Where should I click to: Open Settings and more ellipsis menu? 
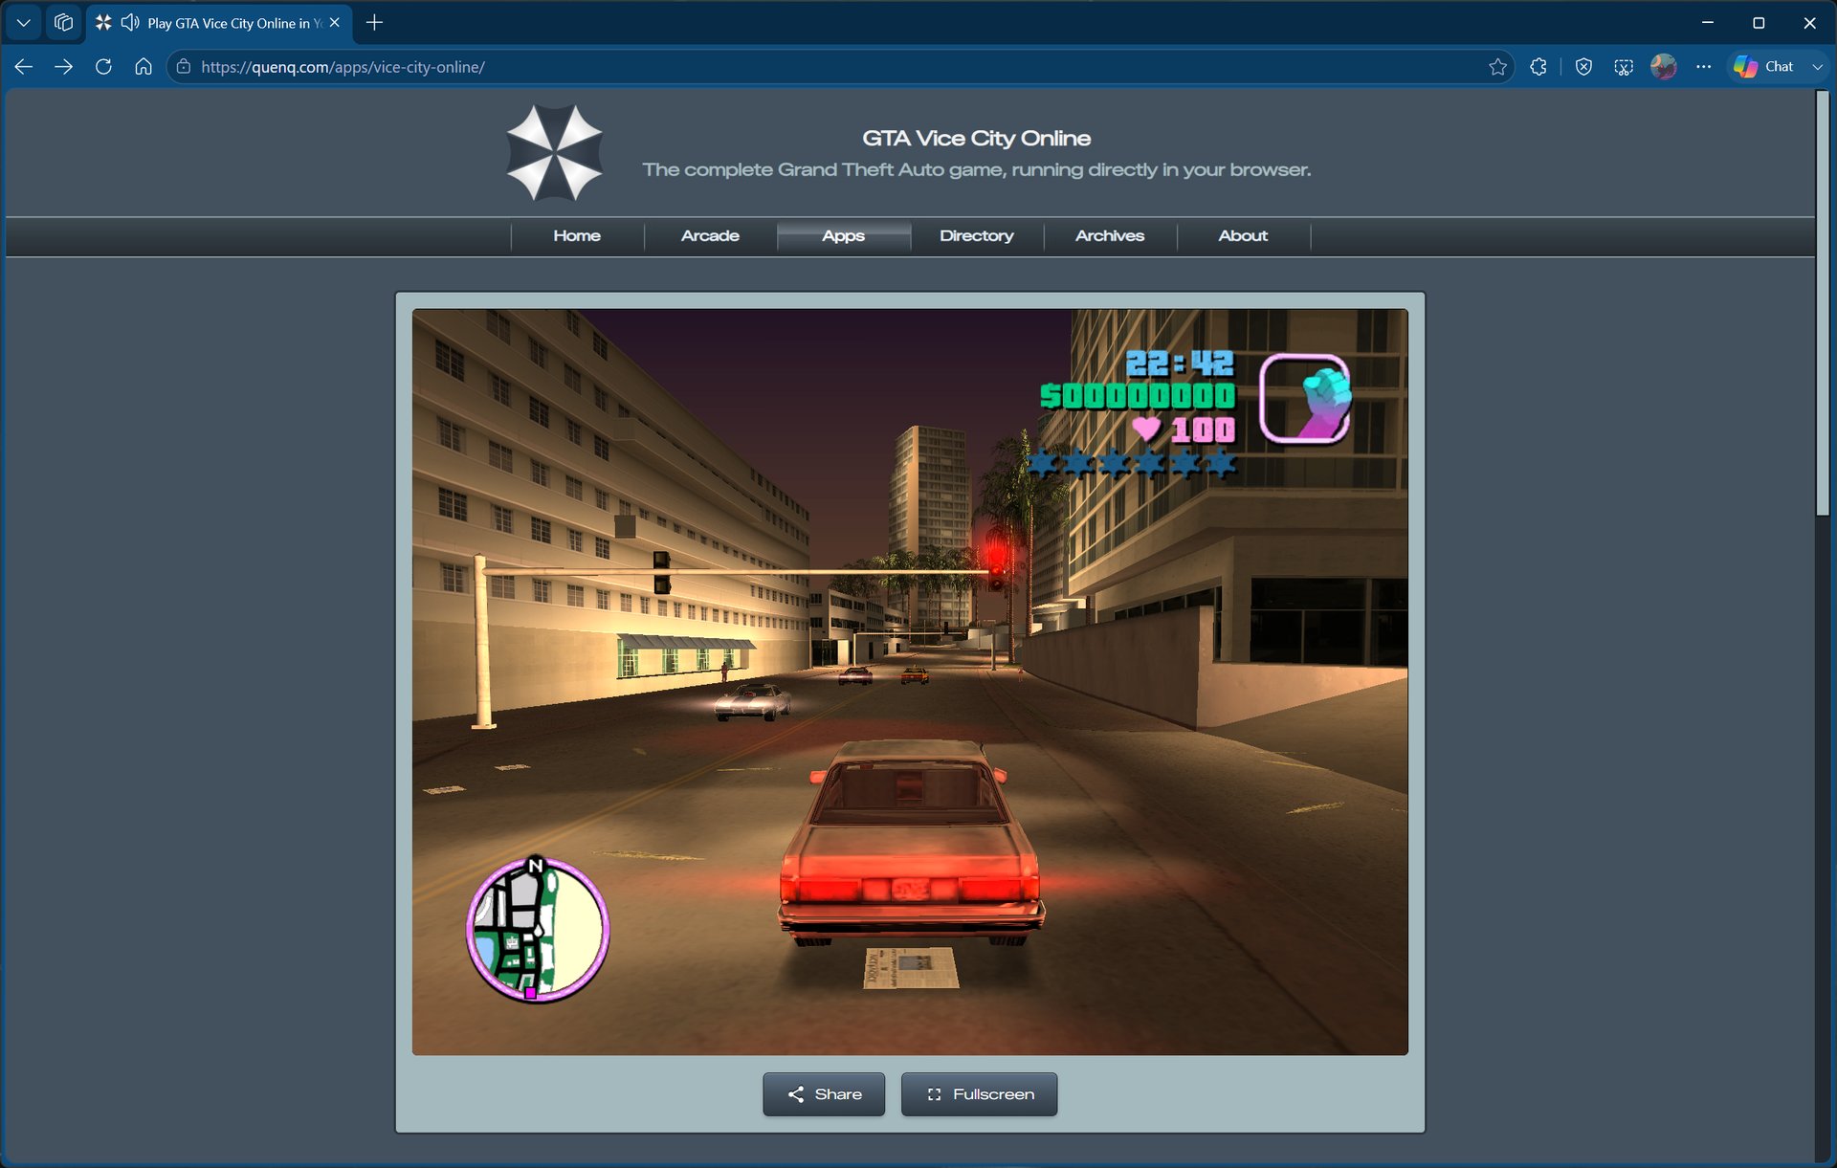tap(1704, 67)
